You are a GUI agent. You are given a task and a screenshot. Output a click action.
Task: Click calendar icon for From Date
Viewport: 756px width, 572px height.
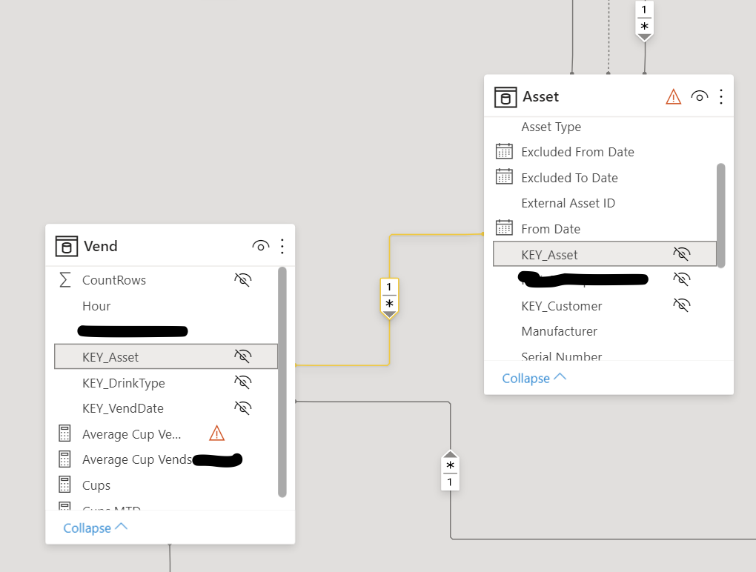(x=504, y=228)
